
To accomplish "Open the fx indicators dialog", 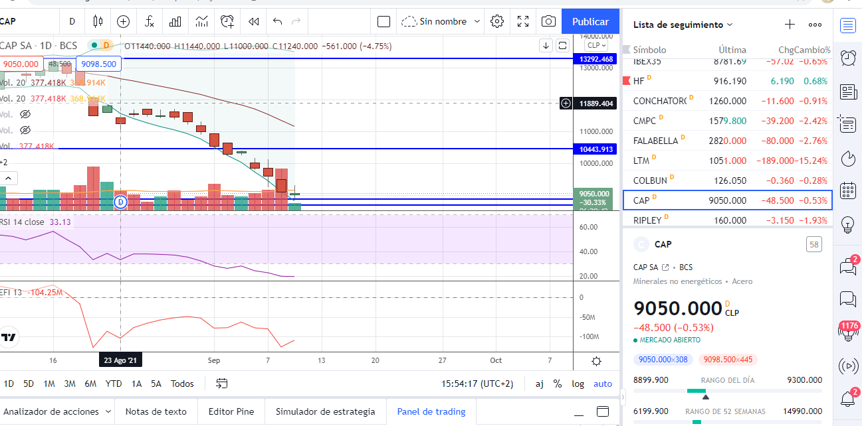I will pos(150,21).
